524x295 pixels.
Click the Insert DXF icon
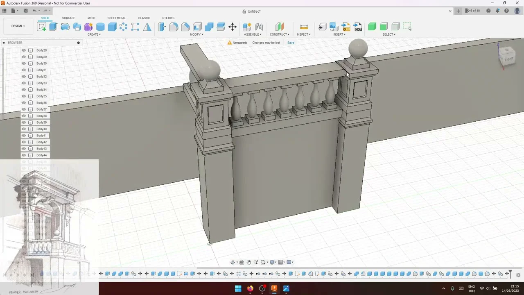click(358, 27)
